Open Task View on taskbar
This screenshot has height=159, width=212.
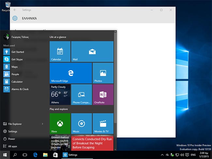tap(25, 155)
